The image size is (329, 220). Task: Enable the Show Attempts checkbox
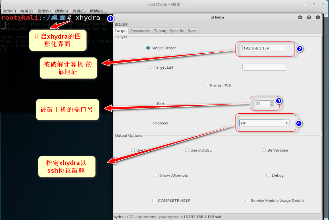point(156,175)
